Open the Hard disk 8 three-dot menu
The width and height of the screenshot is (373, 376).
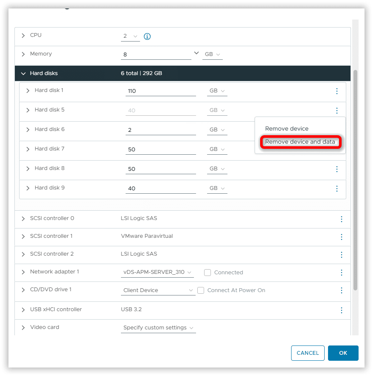pyautogui.click(x=337, y=169)
